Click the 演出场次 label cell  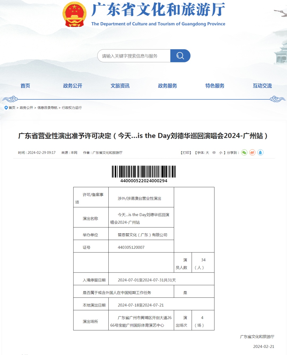click(x=183, y=320)
